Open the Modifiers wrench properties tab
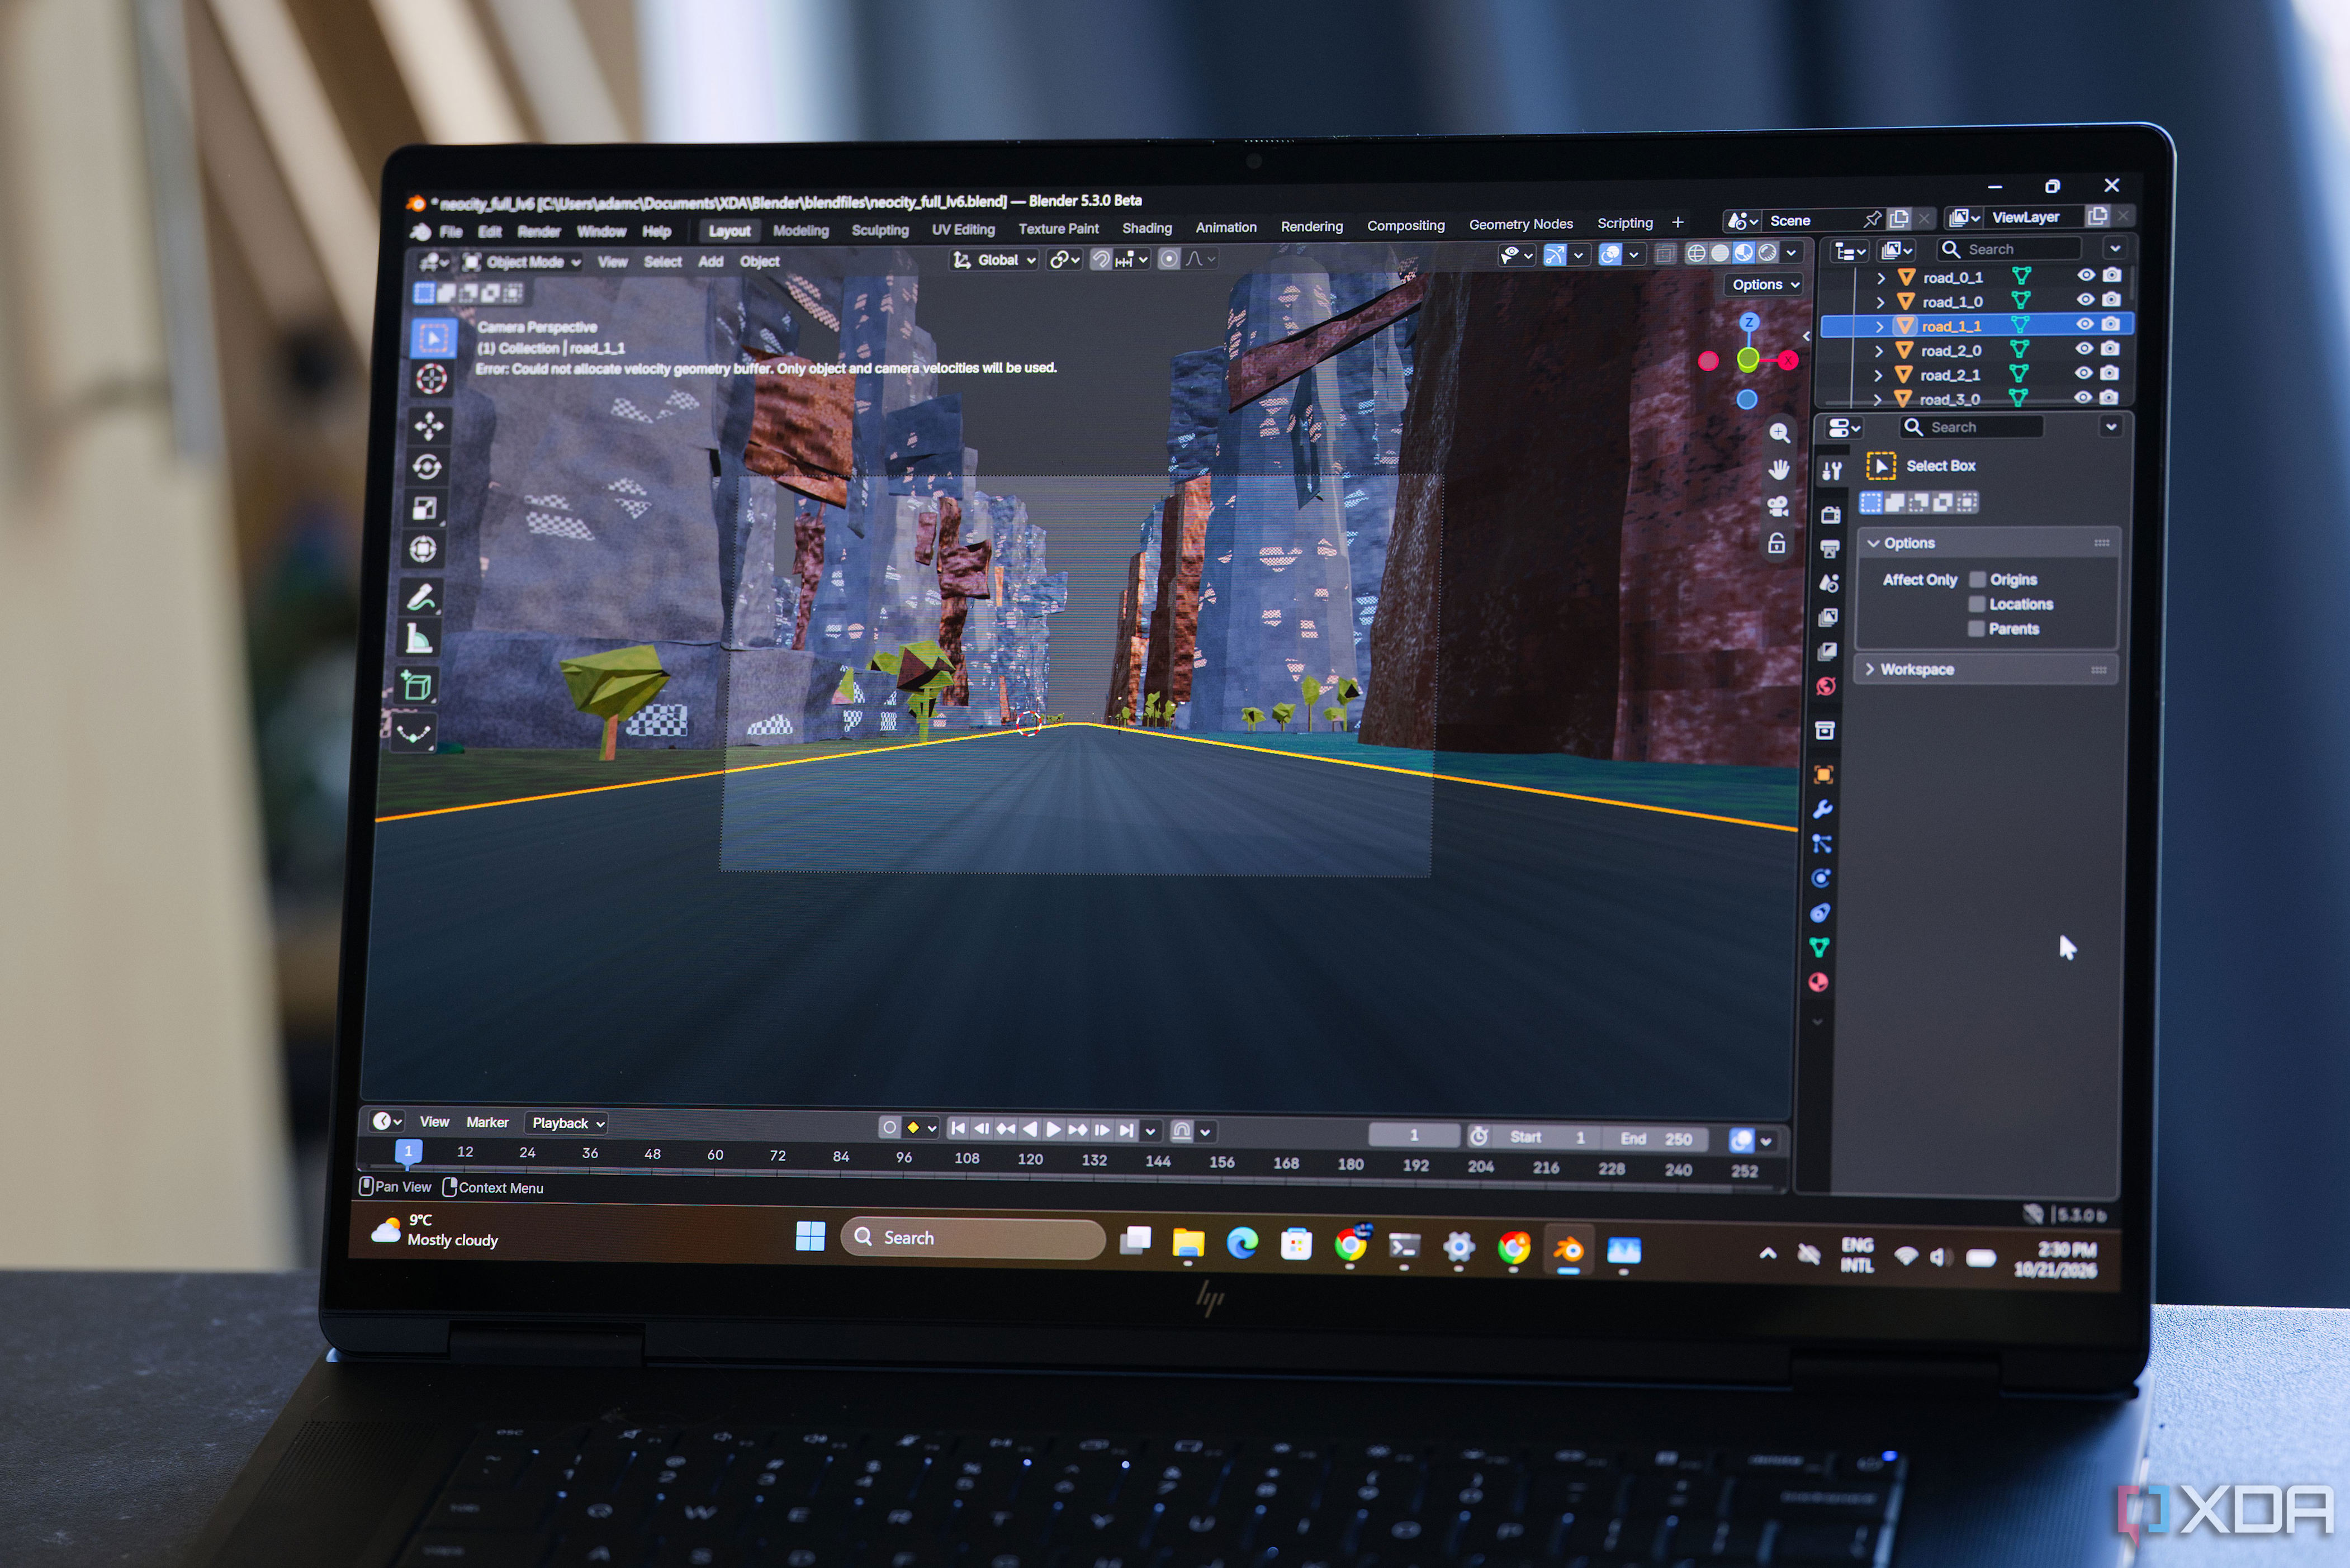This screenshot has width=2350, height=1568. (x=1823, y=810)
